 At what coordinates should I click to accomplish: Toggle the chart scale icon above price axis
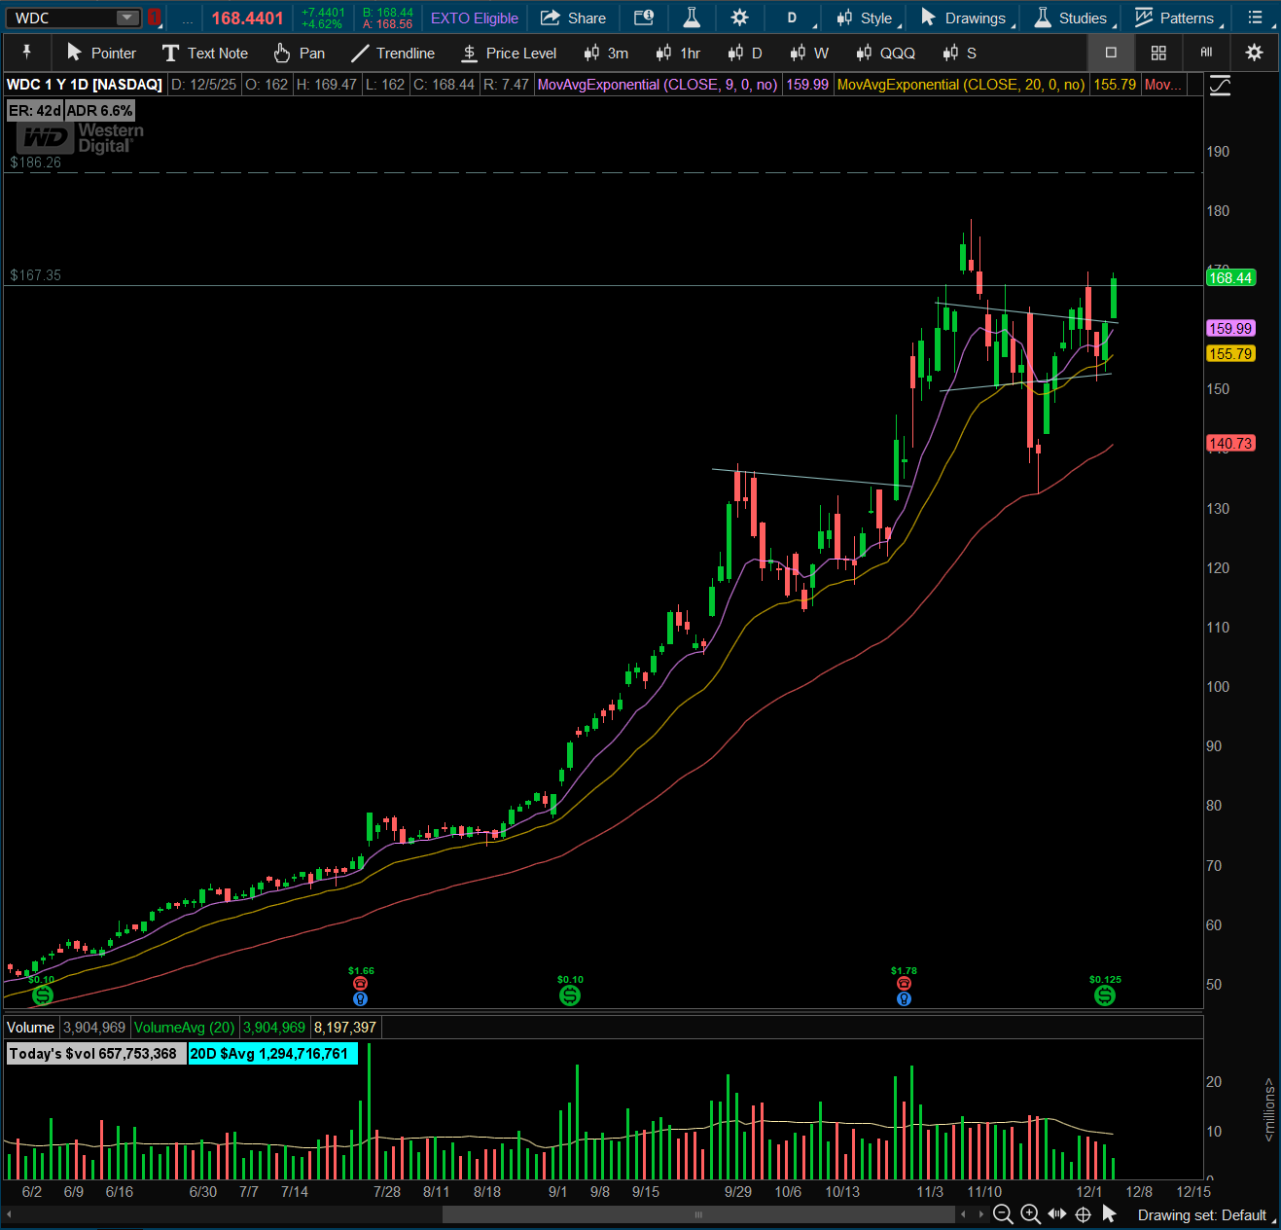pos(1221,86)
